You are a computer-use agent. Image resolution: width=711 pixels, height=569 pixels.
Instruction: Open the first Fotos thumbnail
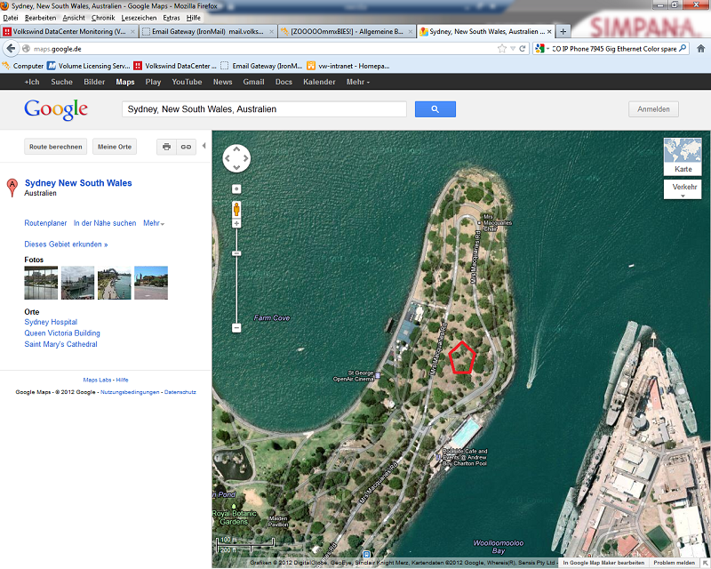(x=41, y=283)
